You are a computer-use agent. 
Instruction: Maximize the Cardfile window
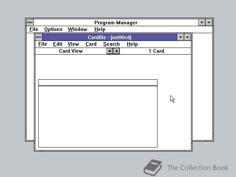point(188,37)
